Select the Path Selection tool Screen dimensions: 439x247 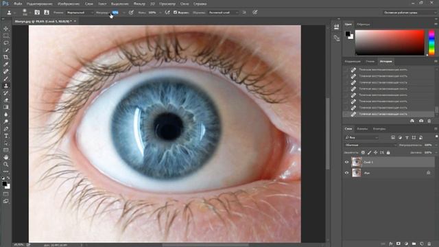[x=6, y=143]
